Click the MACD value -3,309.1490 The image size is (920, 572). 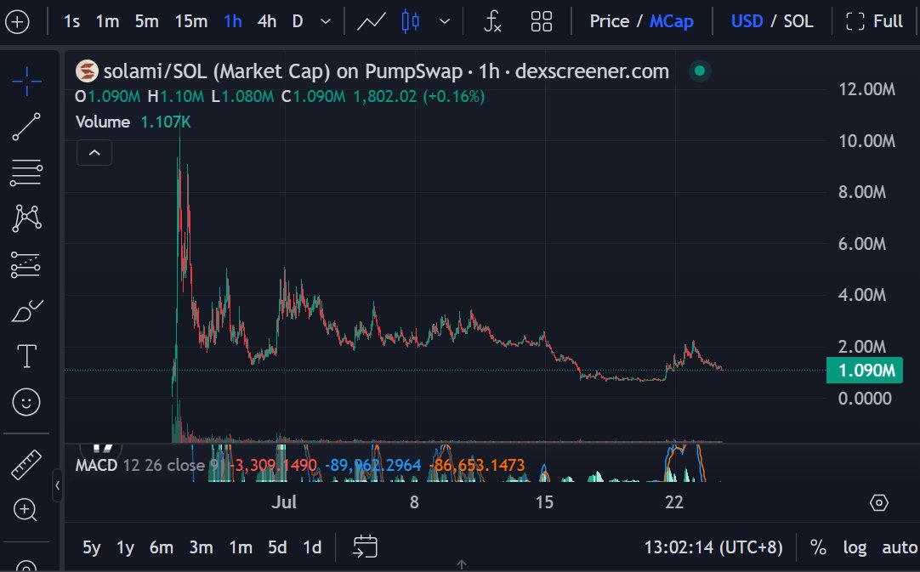pos(273,465)
